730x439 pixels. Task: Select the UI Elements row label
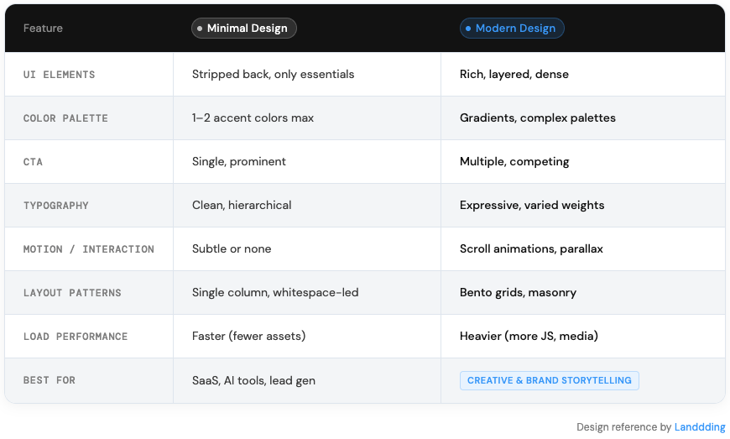(59, 75)
